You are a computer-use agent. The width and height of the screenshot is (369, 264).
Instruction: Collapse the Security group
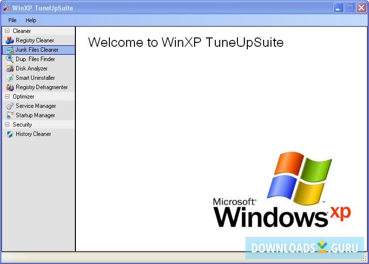tap(7, 125)
